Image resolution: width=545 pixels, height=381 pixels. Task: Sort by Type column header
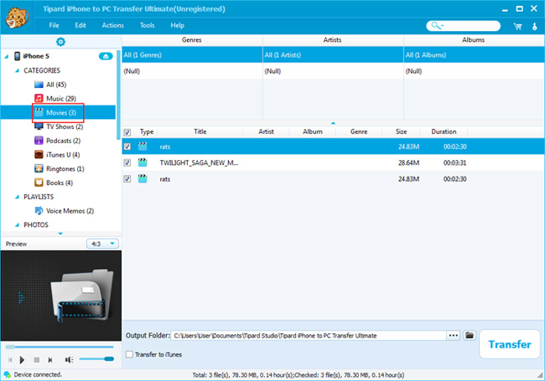147,131
